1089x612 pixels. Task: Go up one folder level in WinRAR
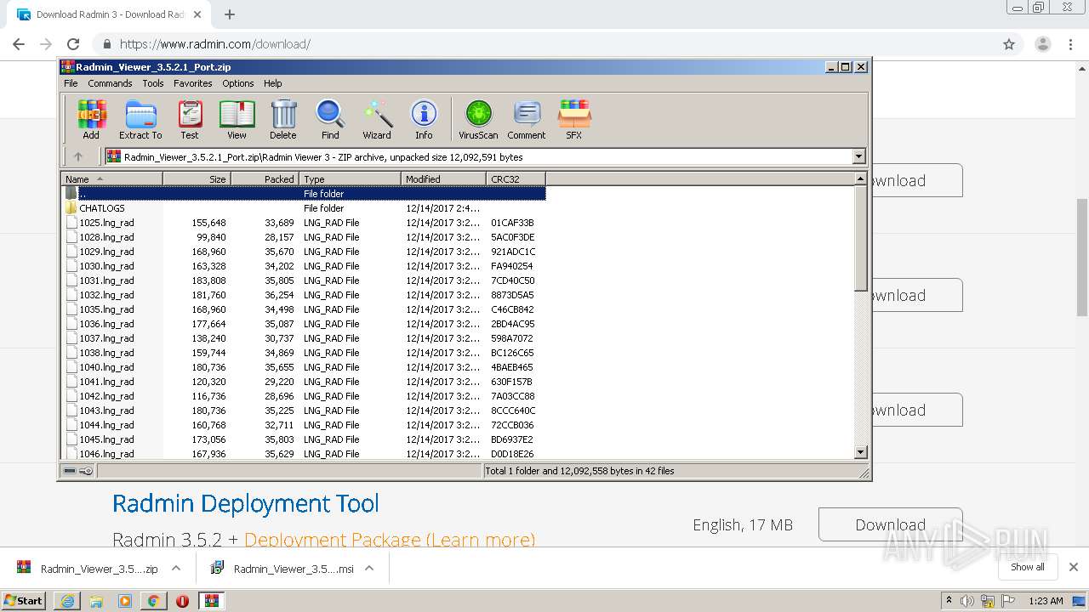pyautogui.click(x=78, y=156)
